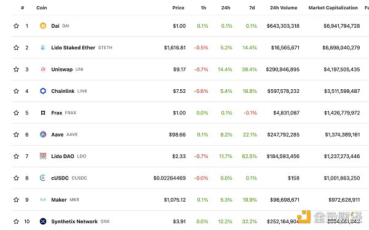Sort table by Price column header

(178, 8)
